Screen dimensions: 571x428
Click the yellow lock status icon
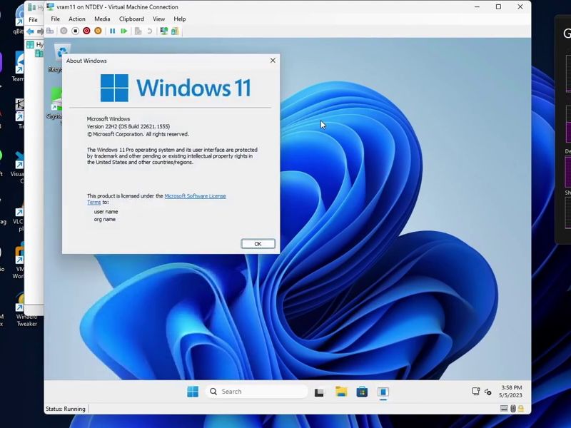pos(521,409)
